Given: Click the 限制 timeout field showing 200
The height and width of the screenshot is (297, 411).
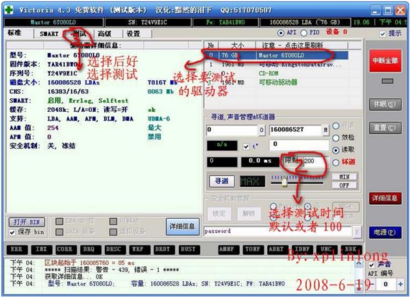Looking at the screenshot, I should coord(314,161).
